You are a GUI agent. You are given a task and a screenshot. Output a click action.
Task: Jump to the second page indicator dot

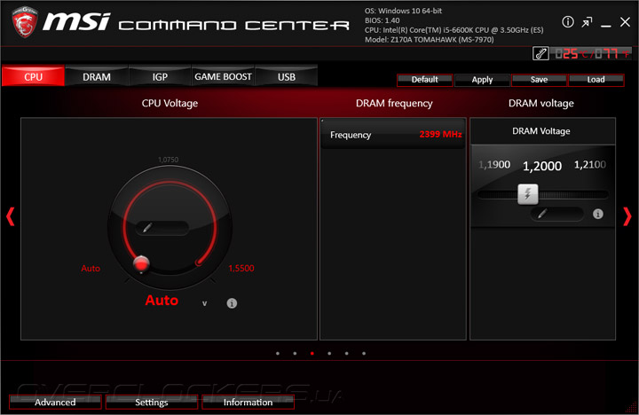[295, 354]
